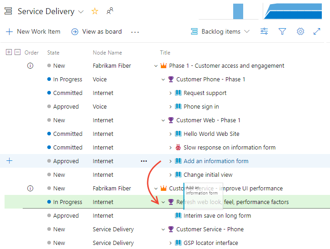
Task: Click book icon of GSP locator interface
Action: pos(178,243)
